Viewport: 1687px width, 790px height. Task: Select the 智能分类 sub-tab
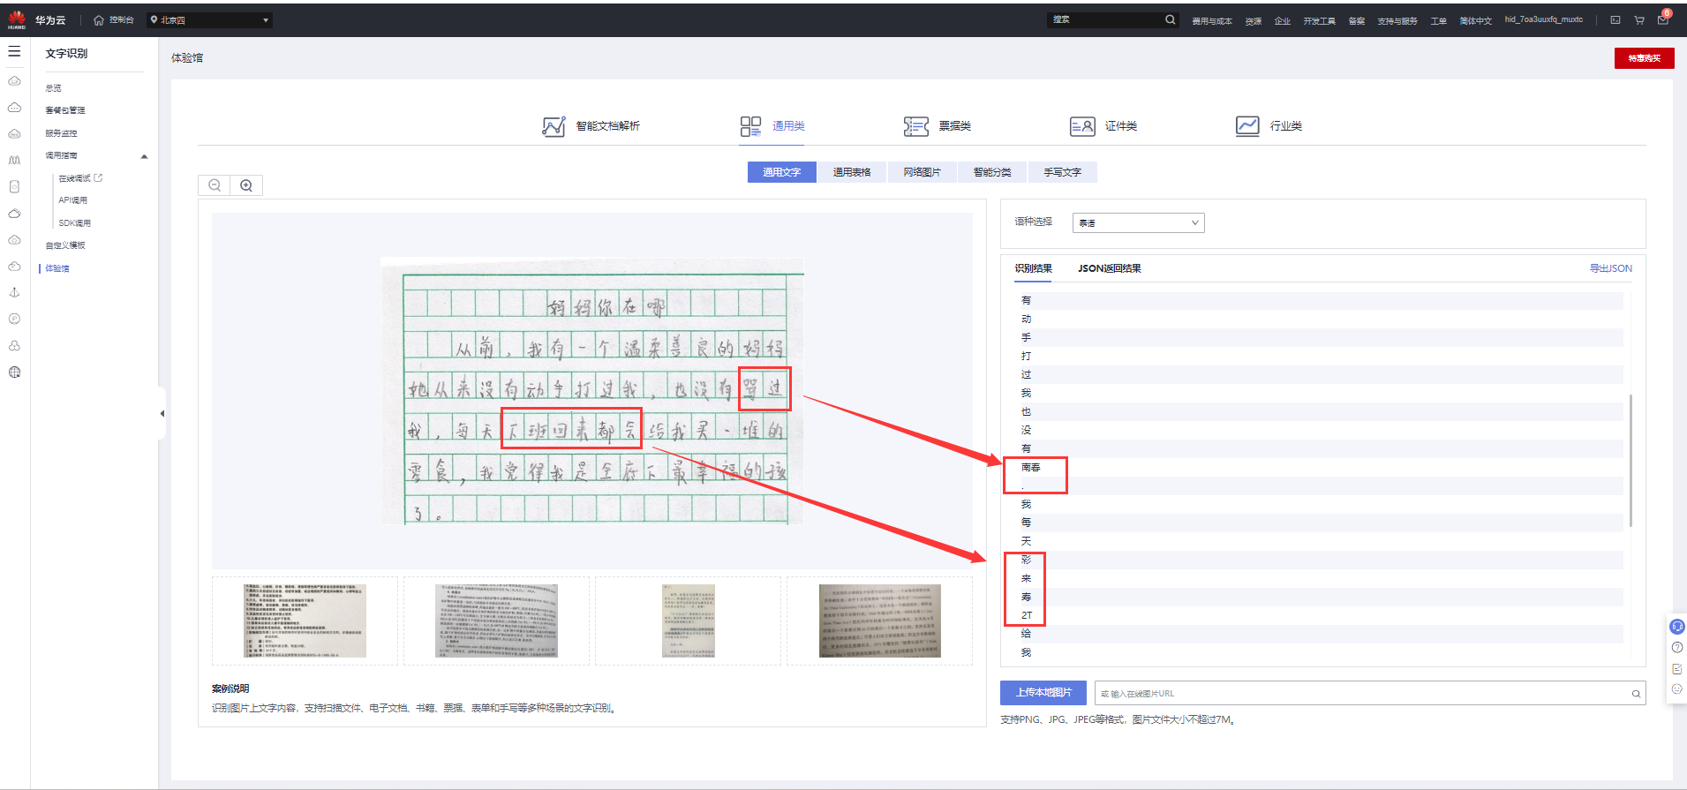tap(992, 172)
